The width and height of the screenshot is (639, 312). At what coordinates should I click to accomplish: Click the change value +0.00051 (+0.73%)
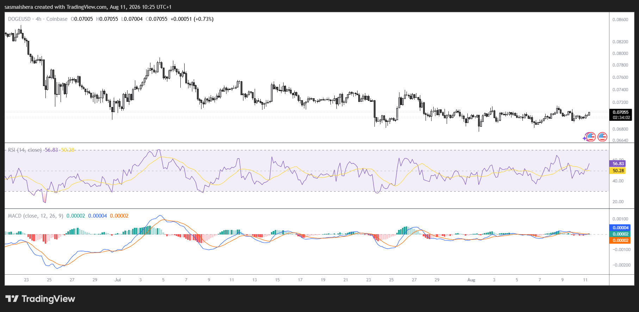(x=192, y=19)
